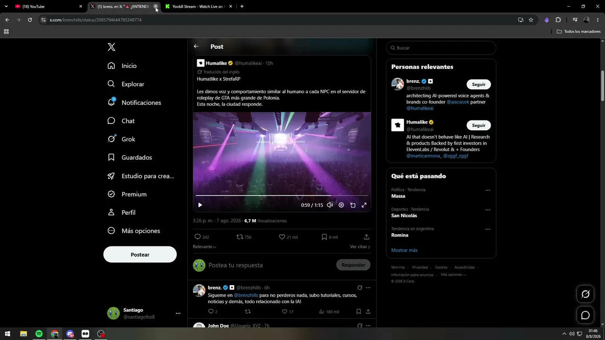This screenshot has height=340, width=605.
Task: Reply to brenz's comment (2)
Action: point(213,312)
